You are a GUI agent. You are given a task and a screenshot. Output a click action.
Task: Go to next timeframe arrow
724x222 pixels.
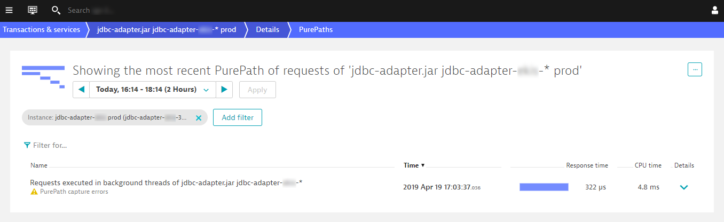click(x=224, y=90)
